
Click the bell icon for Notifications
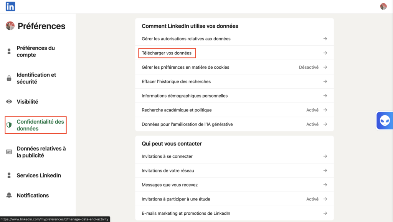pyautogui.click(x=9, y=195)
